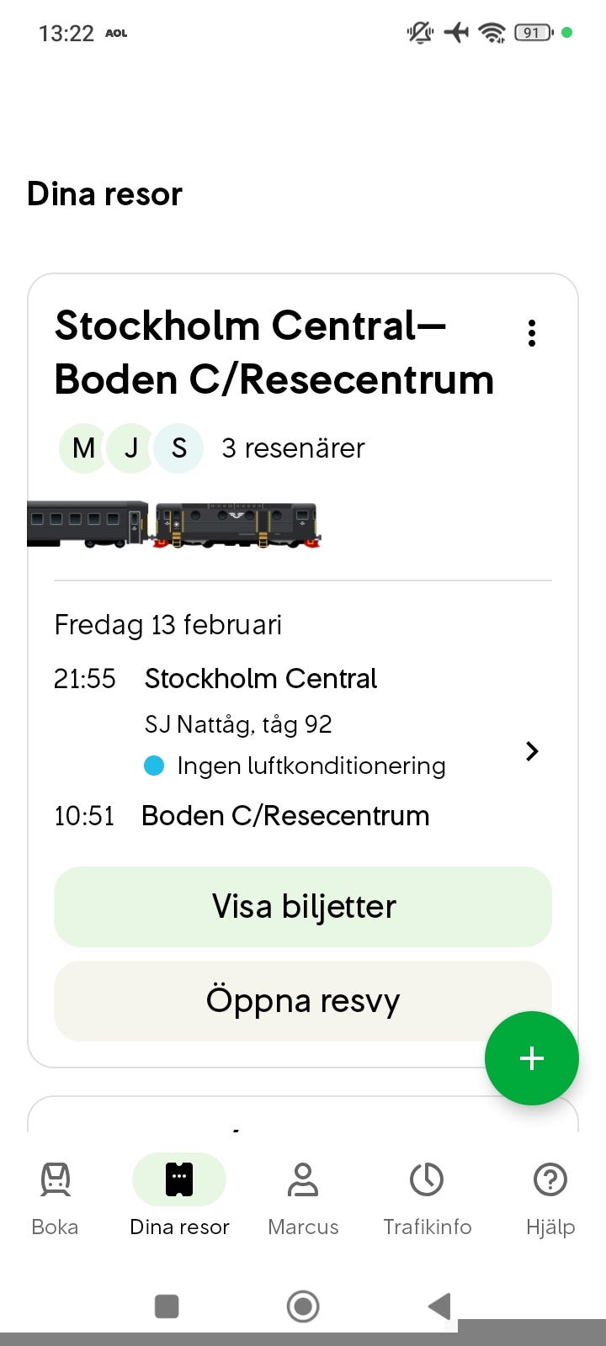
Task: Click passenger avatar J
Action: coord(131,448)
